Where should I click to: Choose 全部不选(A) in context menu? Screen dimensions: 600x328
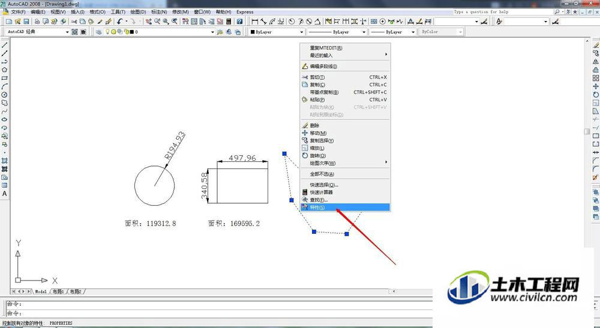pyautogui.click(x=345, y=174)
